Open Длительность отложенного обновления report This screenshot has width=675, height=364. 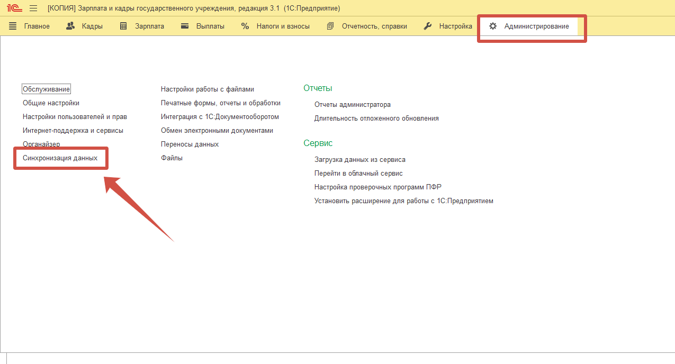(x=376, y=119)
